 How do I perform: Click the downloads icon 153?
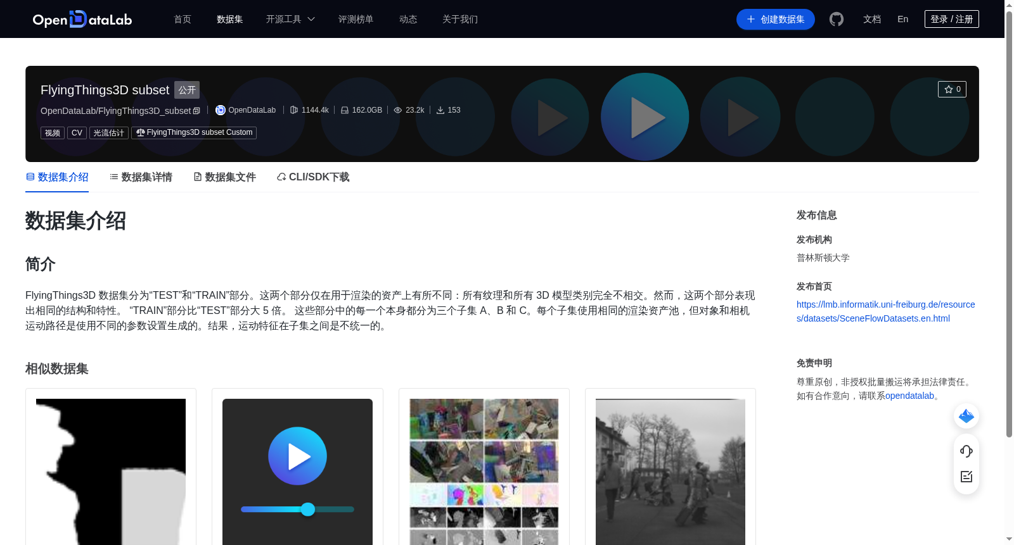pos(440,110)
